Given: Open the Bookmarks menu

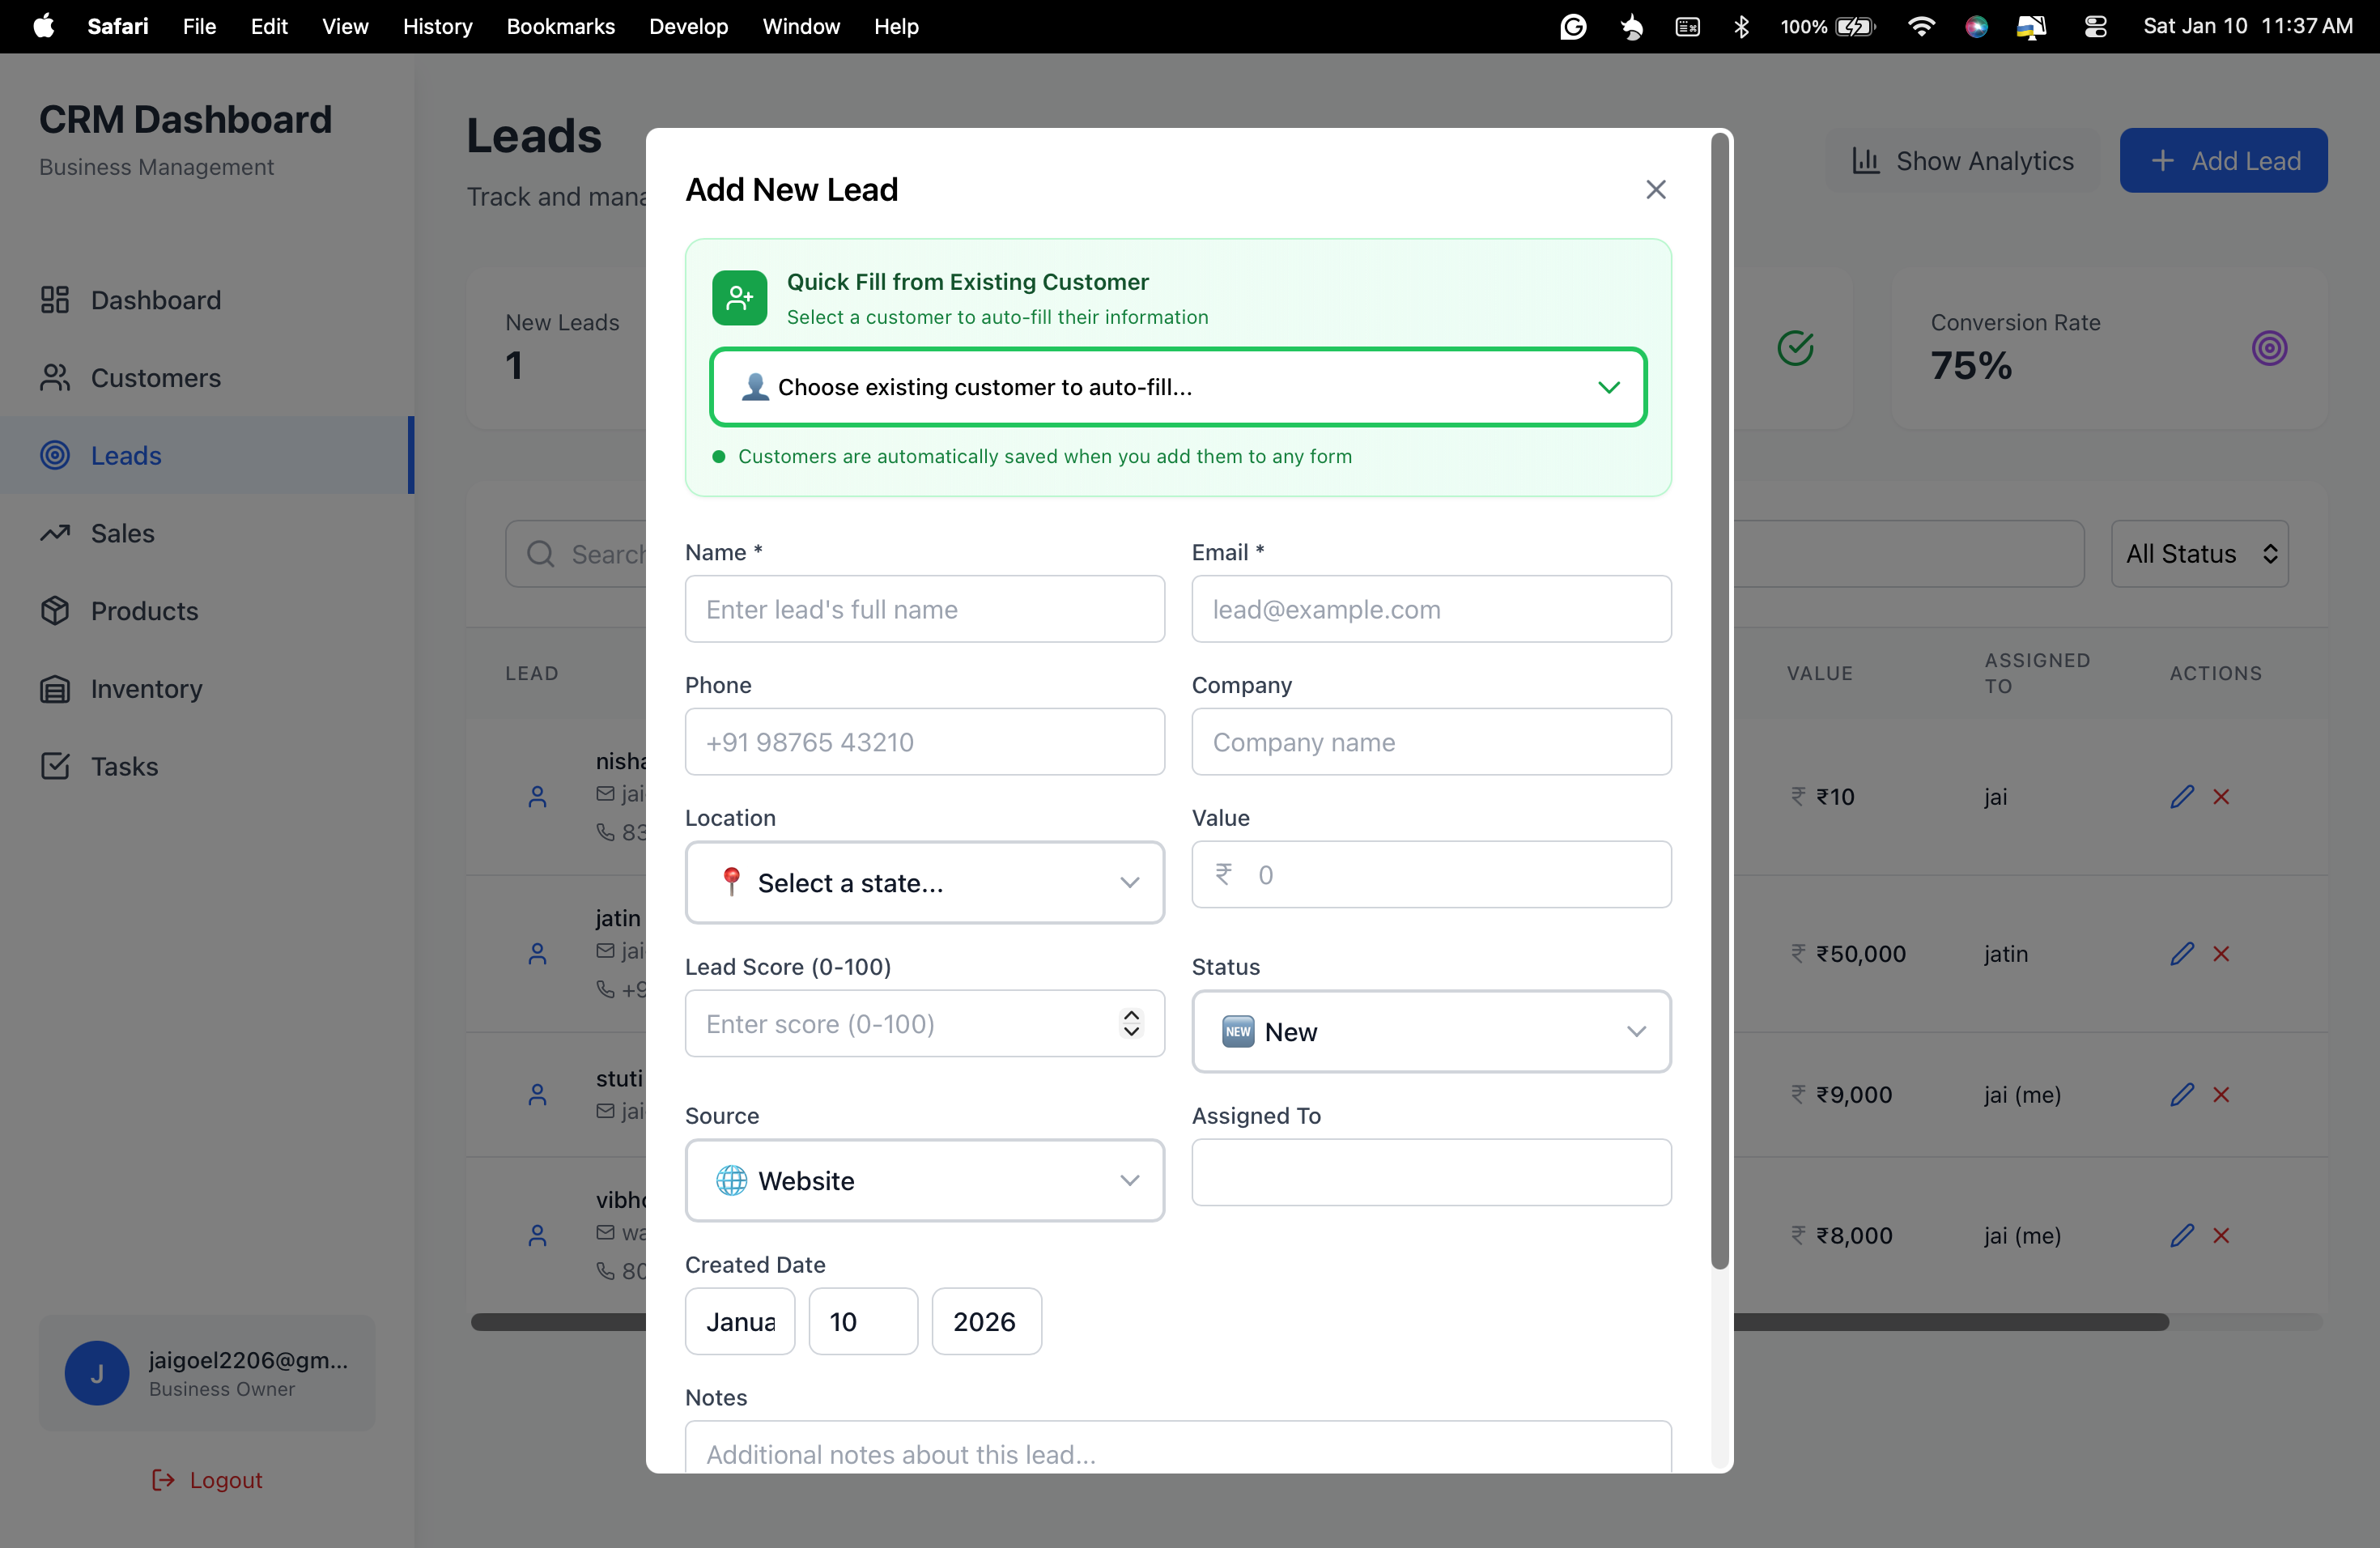Looking at the screenshot, I should click(x=560, y=26).
